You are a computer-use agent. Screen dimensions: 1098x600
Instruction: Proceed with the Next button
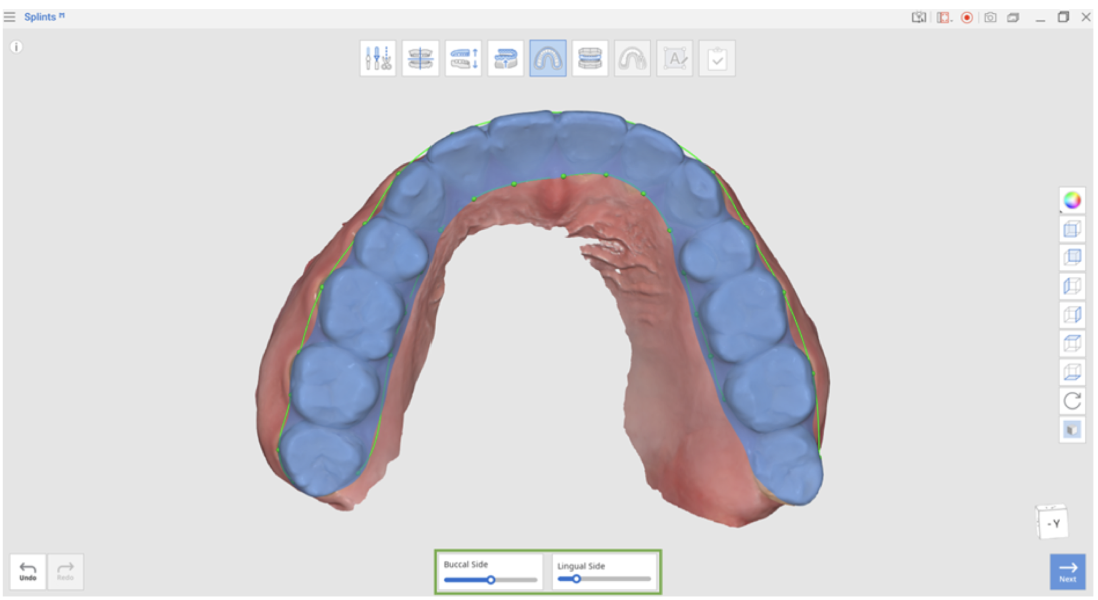click(1067, 572)
